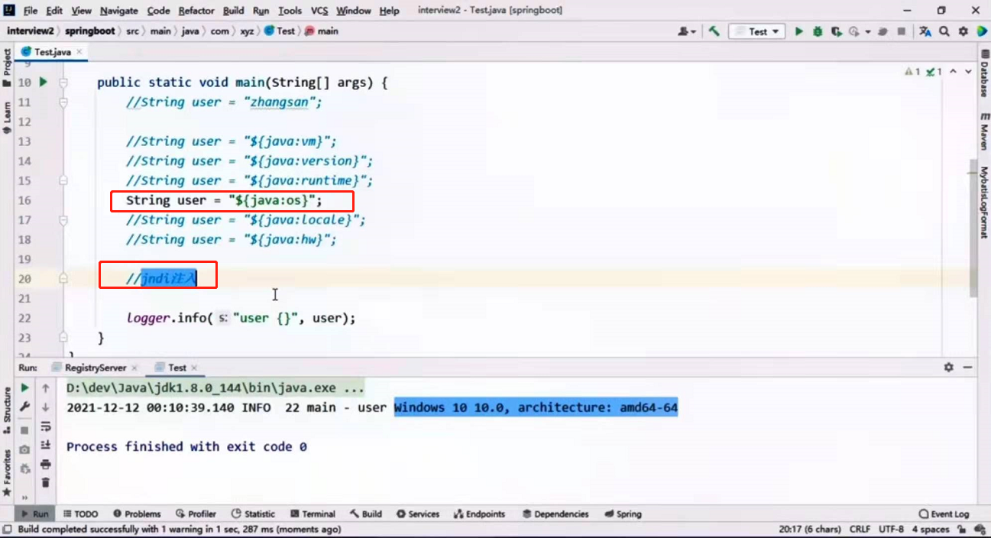This screenshot has height=538, width=991.
Task: Toggle read-only lock icon in status bar
Action: coord(962,529)
